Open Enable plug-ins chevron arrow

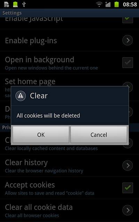pyautogui.click(x=128, y=40)
